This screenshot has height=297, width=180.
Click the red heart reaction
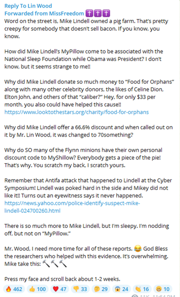[x=59, y=289]
